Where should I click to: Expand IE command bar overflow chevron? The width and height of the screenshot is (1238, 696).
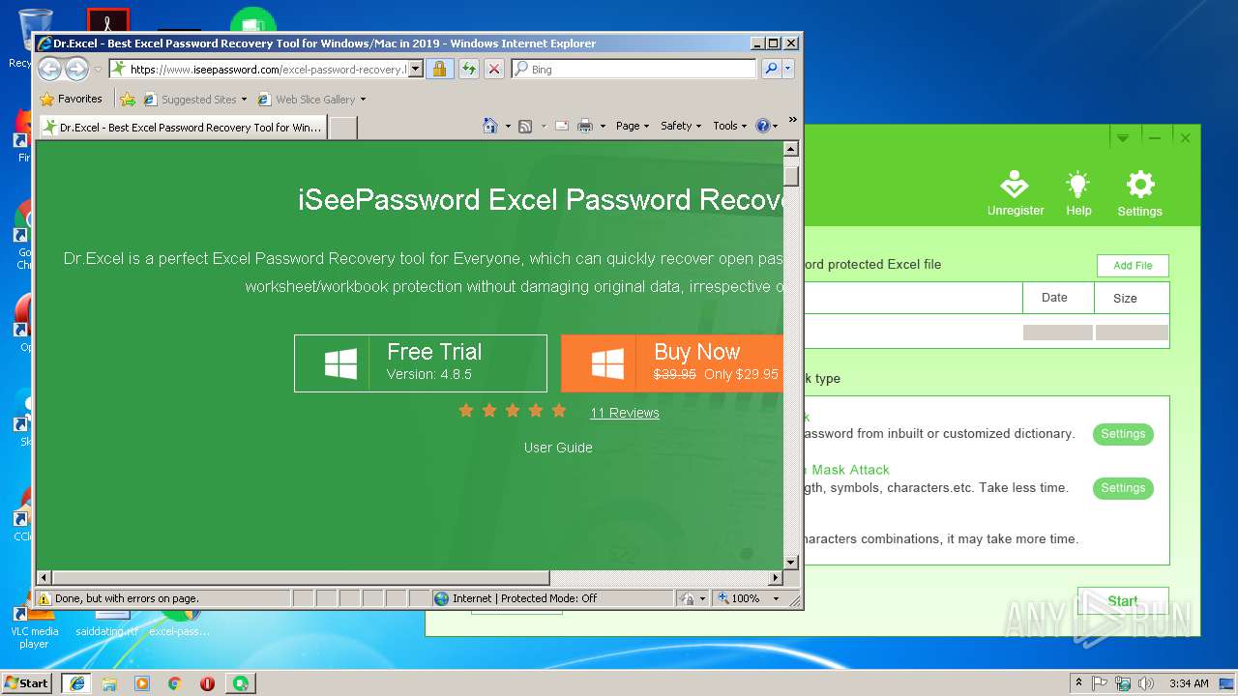(x=792, y=121)
